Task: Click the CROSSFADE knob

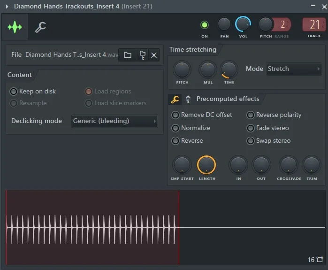Action: 289,165
